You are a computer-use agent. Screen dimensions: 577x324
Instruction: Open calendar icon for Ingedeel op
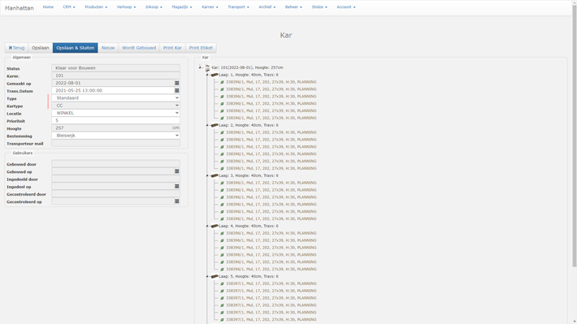176,187
